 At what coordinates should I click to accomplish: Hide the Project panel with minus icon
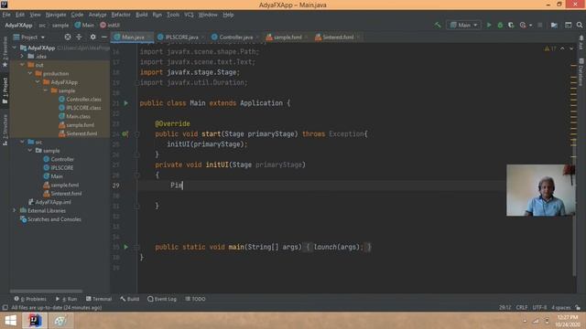click(103, 37)
